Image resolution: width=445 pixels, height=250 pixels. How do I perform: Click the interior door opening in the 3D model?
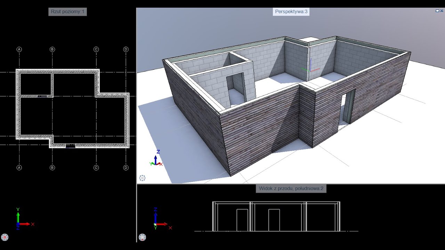click(x=236, y=90)
